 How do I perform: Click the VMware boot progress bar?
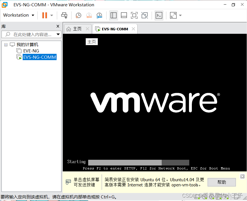pos(139,163)
